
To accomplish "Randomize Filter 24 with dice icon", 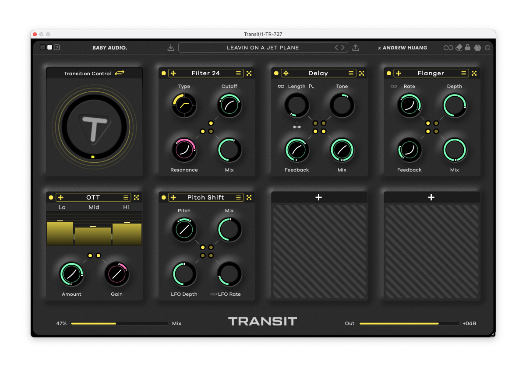I will point(249,74).
